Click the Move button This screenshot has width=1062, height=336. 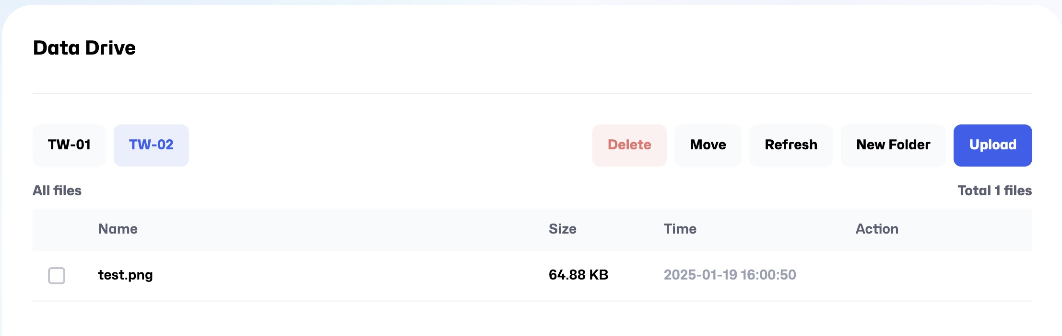pos(708,145)
